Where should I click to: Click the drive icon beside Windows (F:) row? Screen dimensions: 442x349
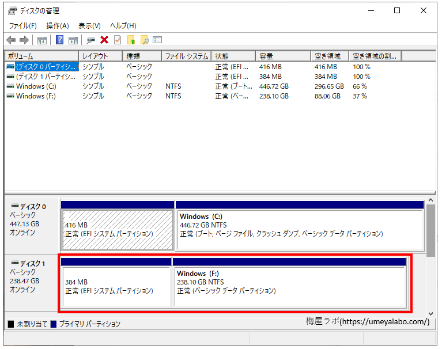pyautogui.click(x=10, y=96)
